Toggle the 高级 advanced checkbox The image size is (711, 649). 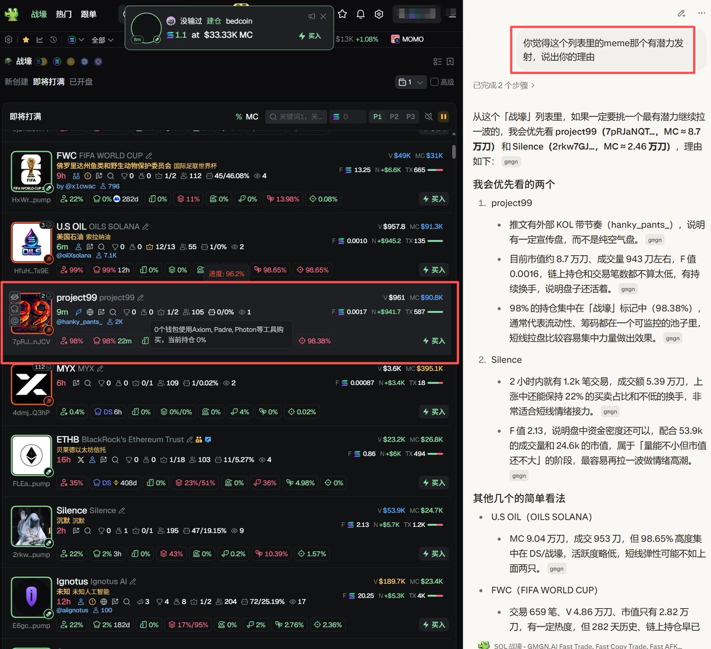pyautogui.click(x=434, y=82)
